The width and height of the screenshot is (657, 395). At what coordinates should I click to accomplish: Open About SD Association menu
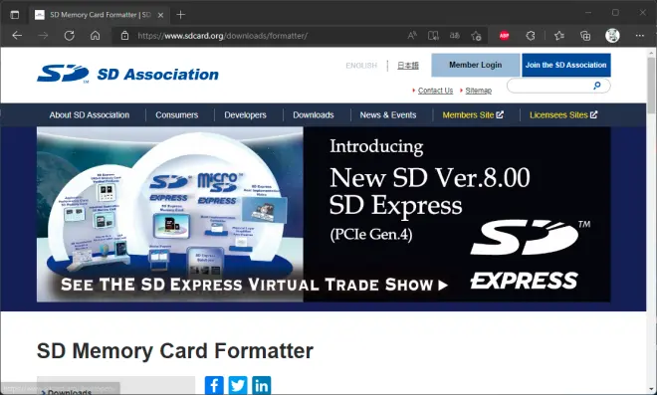[x=90, y=114]
